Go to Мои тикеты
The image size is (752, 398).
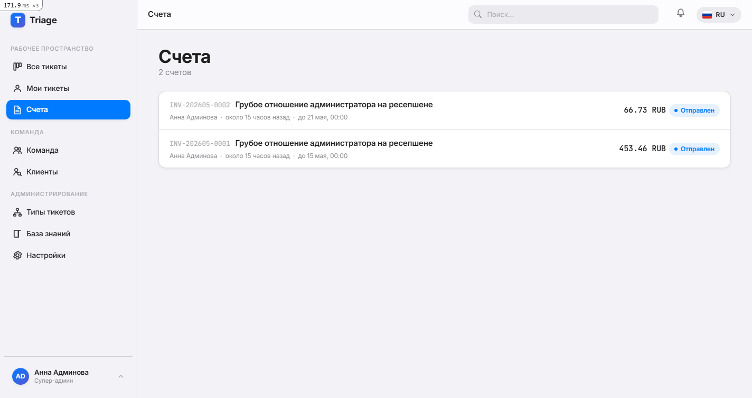click(x=68, y=88)
